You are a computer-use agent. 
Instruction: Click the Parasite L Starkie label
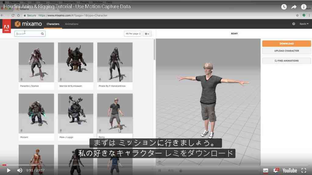coord(30,86)
